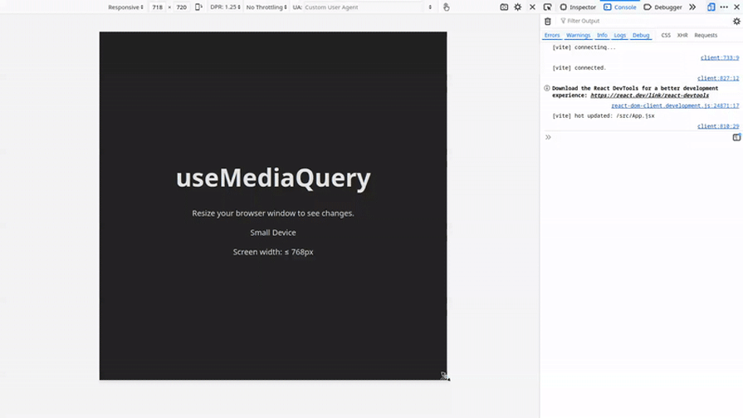Viewport: 743px width, 418px height.
Task: Open console settings gear
Action: (736, 22)
